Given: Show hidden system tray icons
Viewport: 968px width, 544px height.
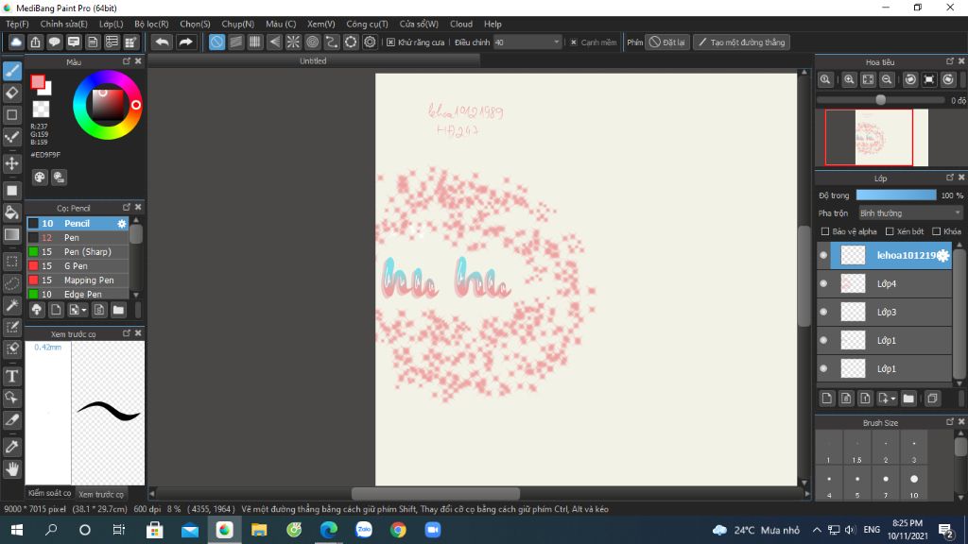Looking at the screenshot, I should 817,530.
